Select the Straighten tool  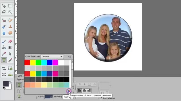point(10,75)
